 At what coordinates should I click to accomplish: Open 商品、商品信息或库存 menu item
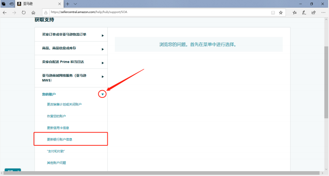point(71,48)
